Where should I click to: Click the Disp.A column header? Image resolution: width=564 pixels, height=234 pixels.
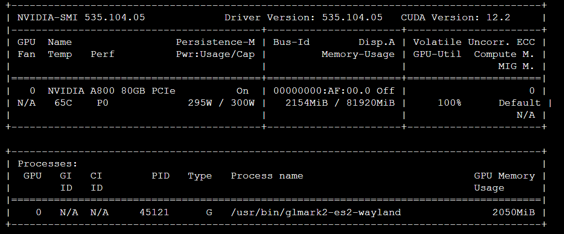pos(376,42)
